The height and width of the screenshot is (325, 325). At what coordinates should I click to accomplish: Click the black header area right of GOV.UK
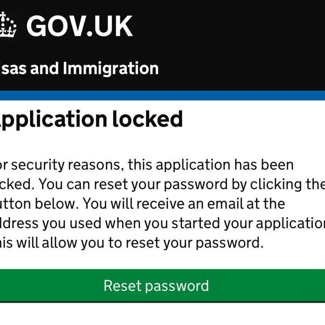click(233, 26)
